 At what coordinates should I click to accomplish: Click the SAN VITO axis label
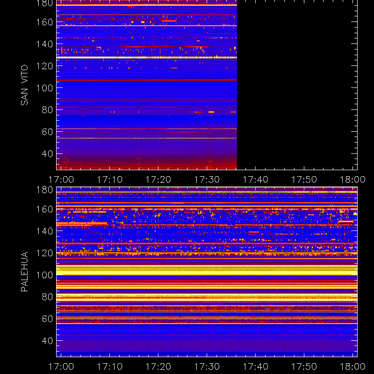(x=24, y=85)
